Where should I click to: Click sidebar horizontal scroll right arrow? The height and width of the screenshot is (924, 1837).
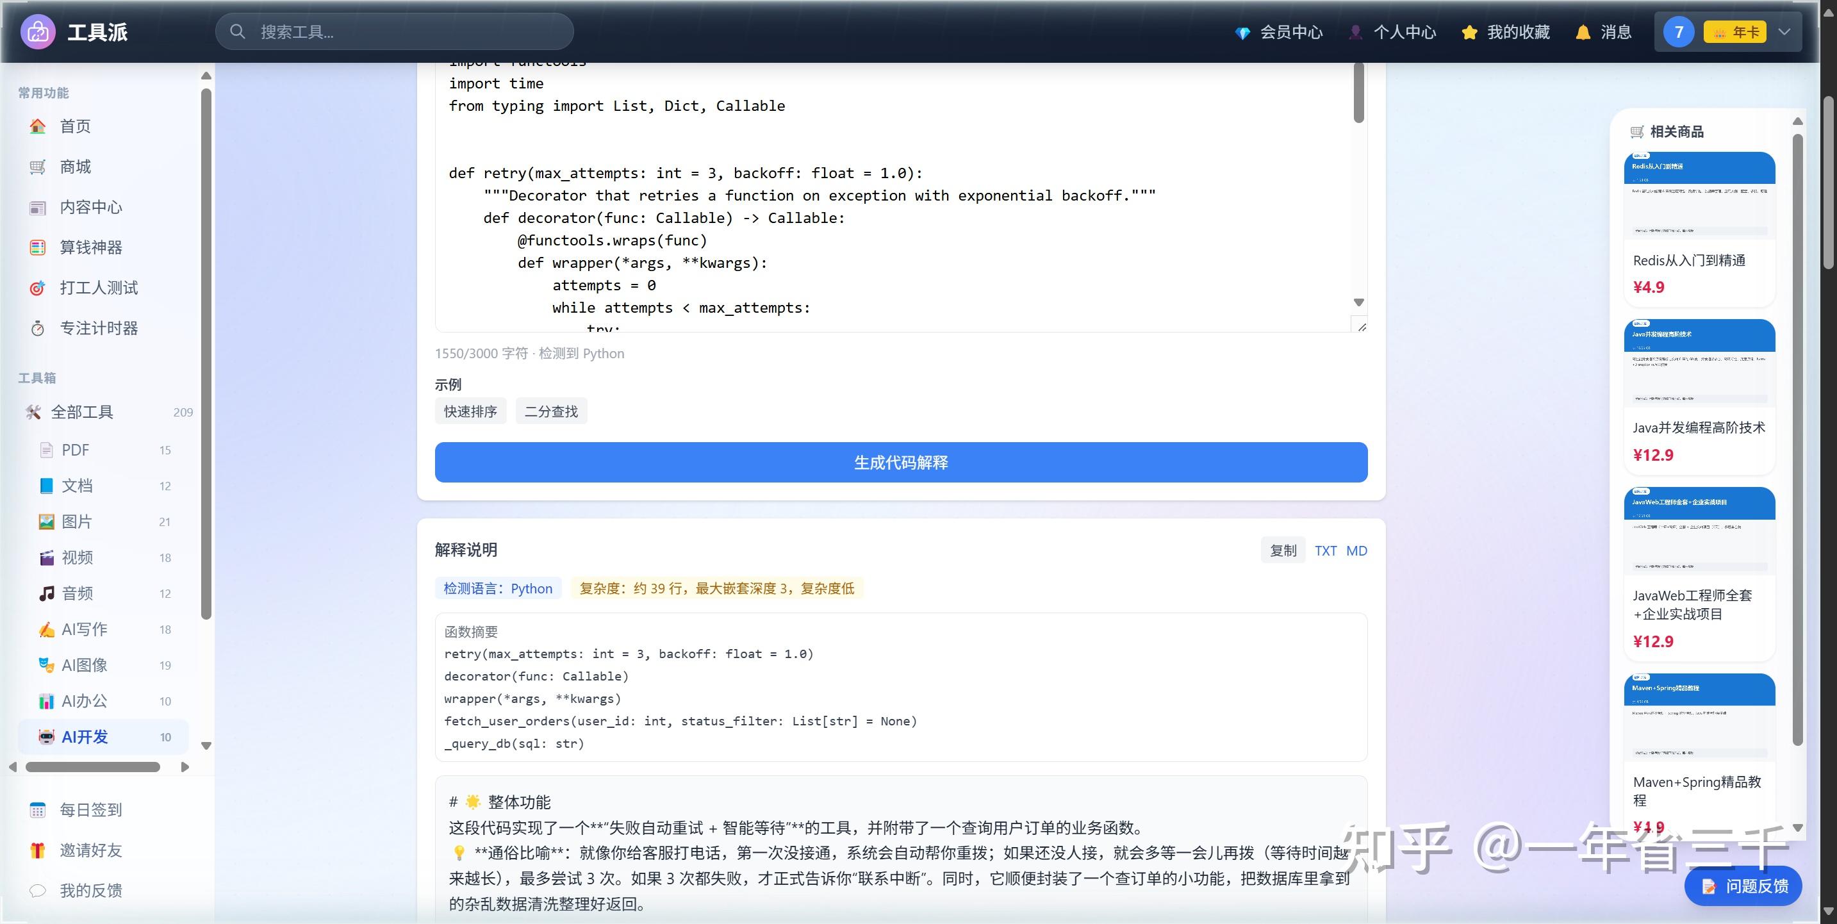[185, 767]
